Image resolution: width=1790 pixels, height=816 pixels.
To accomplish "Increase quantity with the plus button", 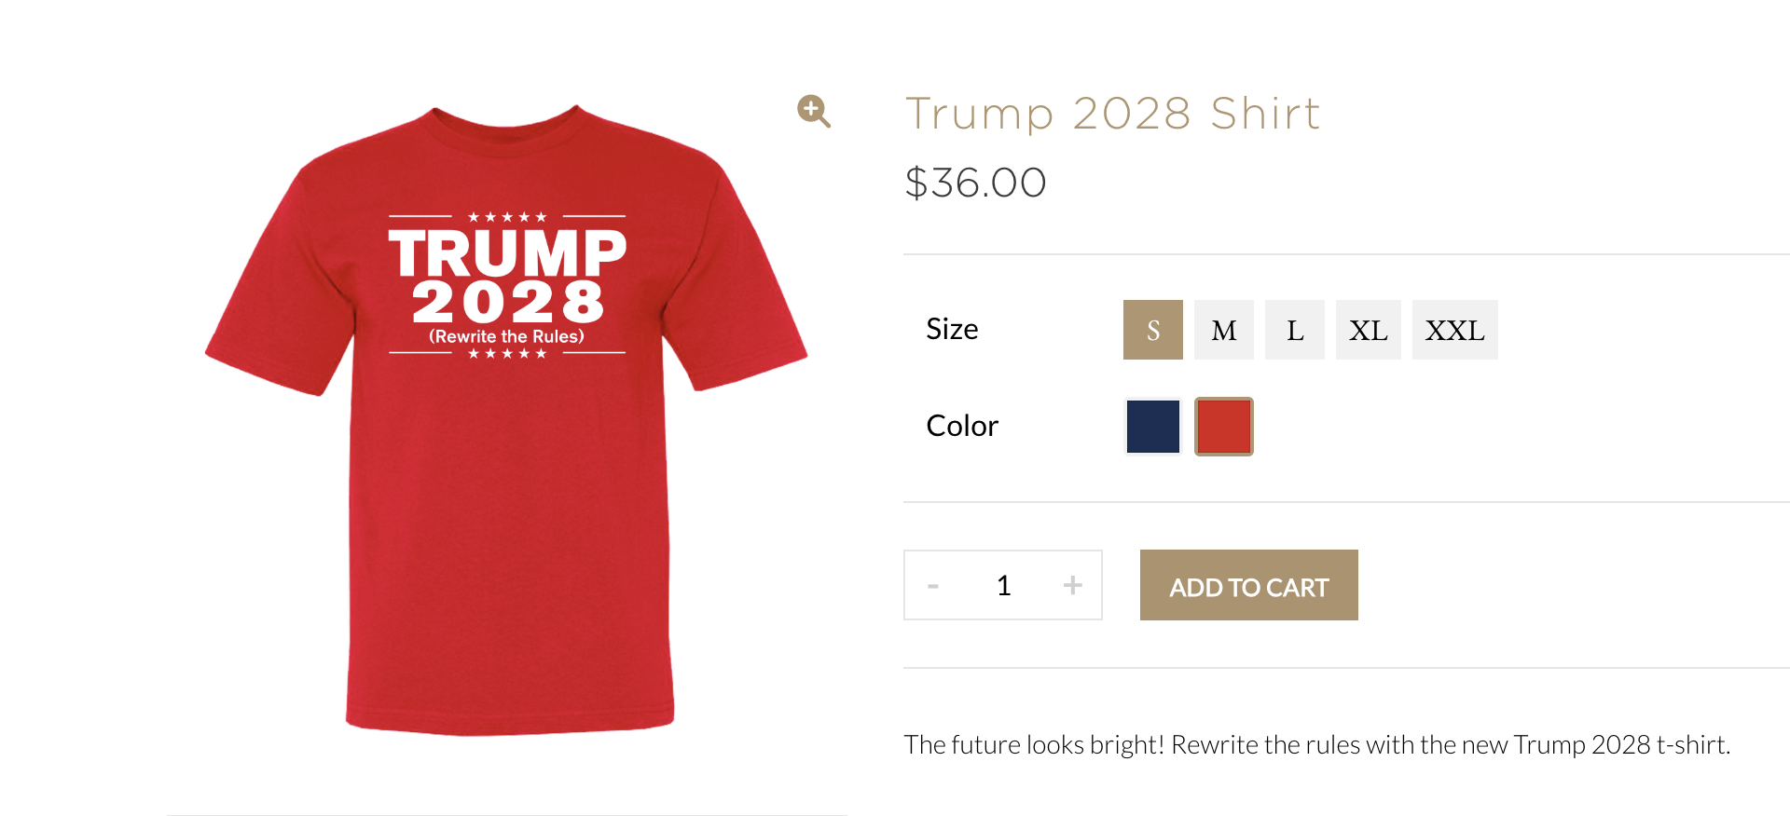I will (1072, 585).
